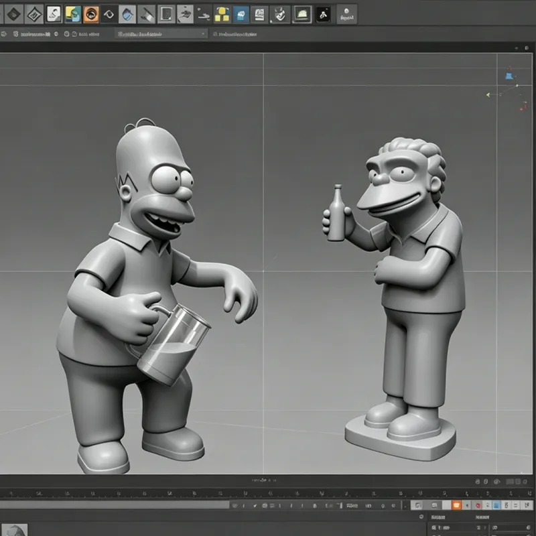This screenshot has height=536, width=536.
Task: Click the red circle icon in the lower-right strip
Action: pyautogui.click(x=478, y=505)
